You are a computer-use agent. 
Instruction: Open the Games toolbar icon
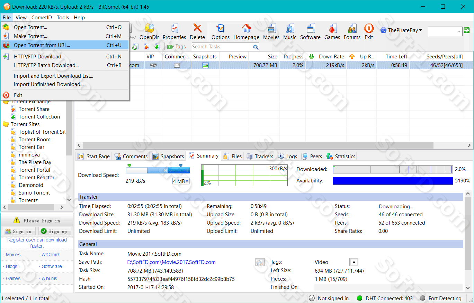point(332,32)
